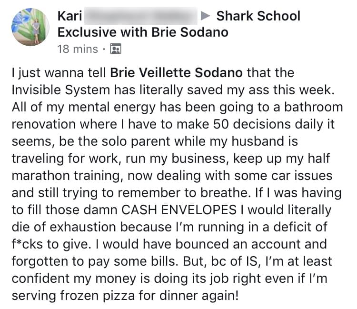This screenshot has height=309, width=357.
Task: Click the words 'Invisible System' in post
Action: 61,90
